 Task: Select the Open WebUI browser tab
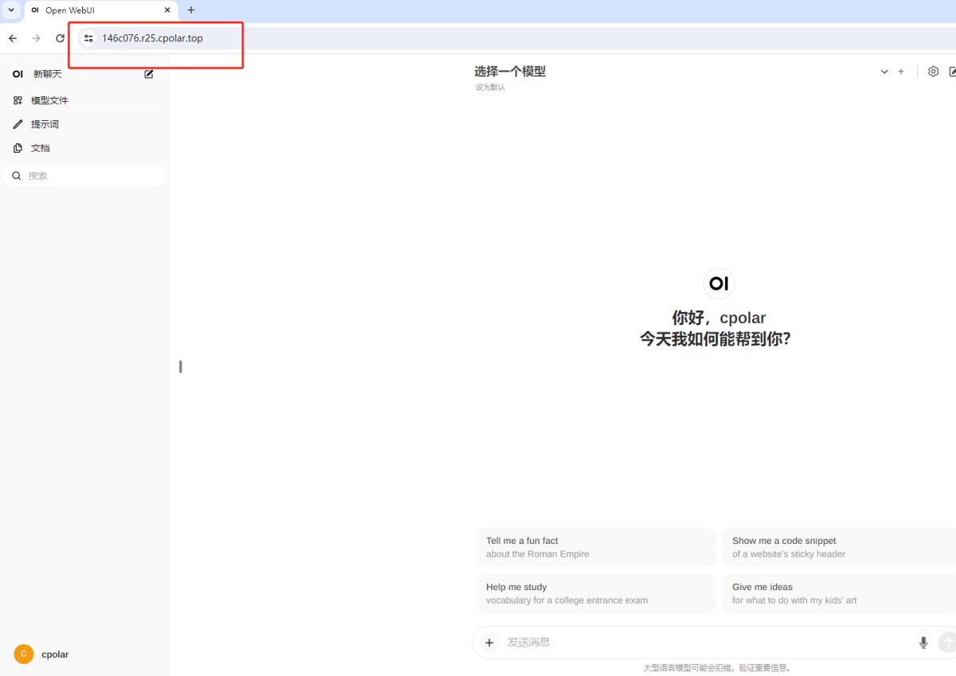click(101, 10)
